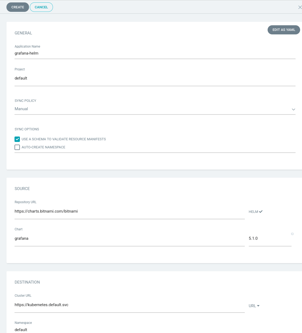This screenshot has height=333, width=302.
Task: Open the EDIT AS YAML editor
Action: coord(284,30)
